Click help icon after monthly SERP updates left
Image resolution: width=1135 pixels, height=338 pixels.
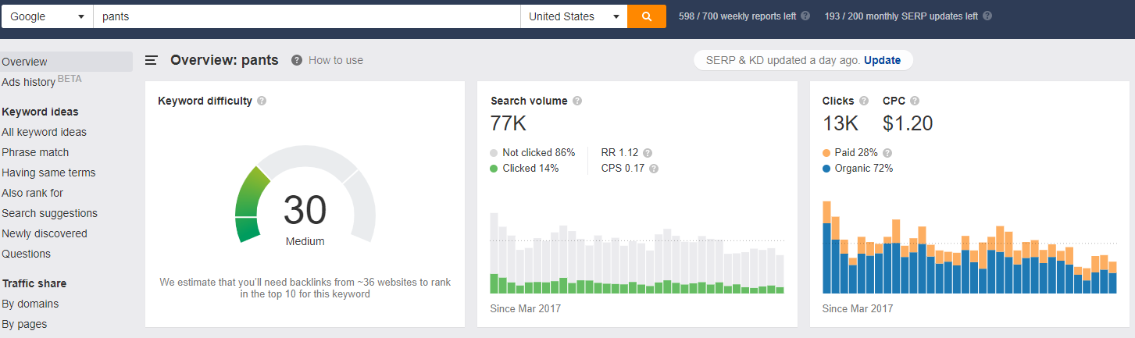click(x=988, y=16)
